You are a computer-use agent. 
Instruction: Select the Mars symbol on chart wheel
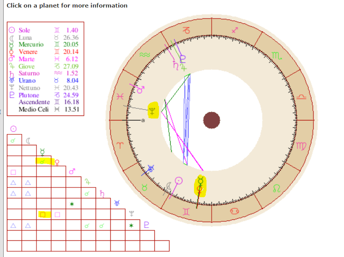tap(141, 90)
